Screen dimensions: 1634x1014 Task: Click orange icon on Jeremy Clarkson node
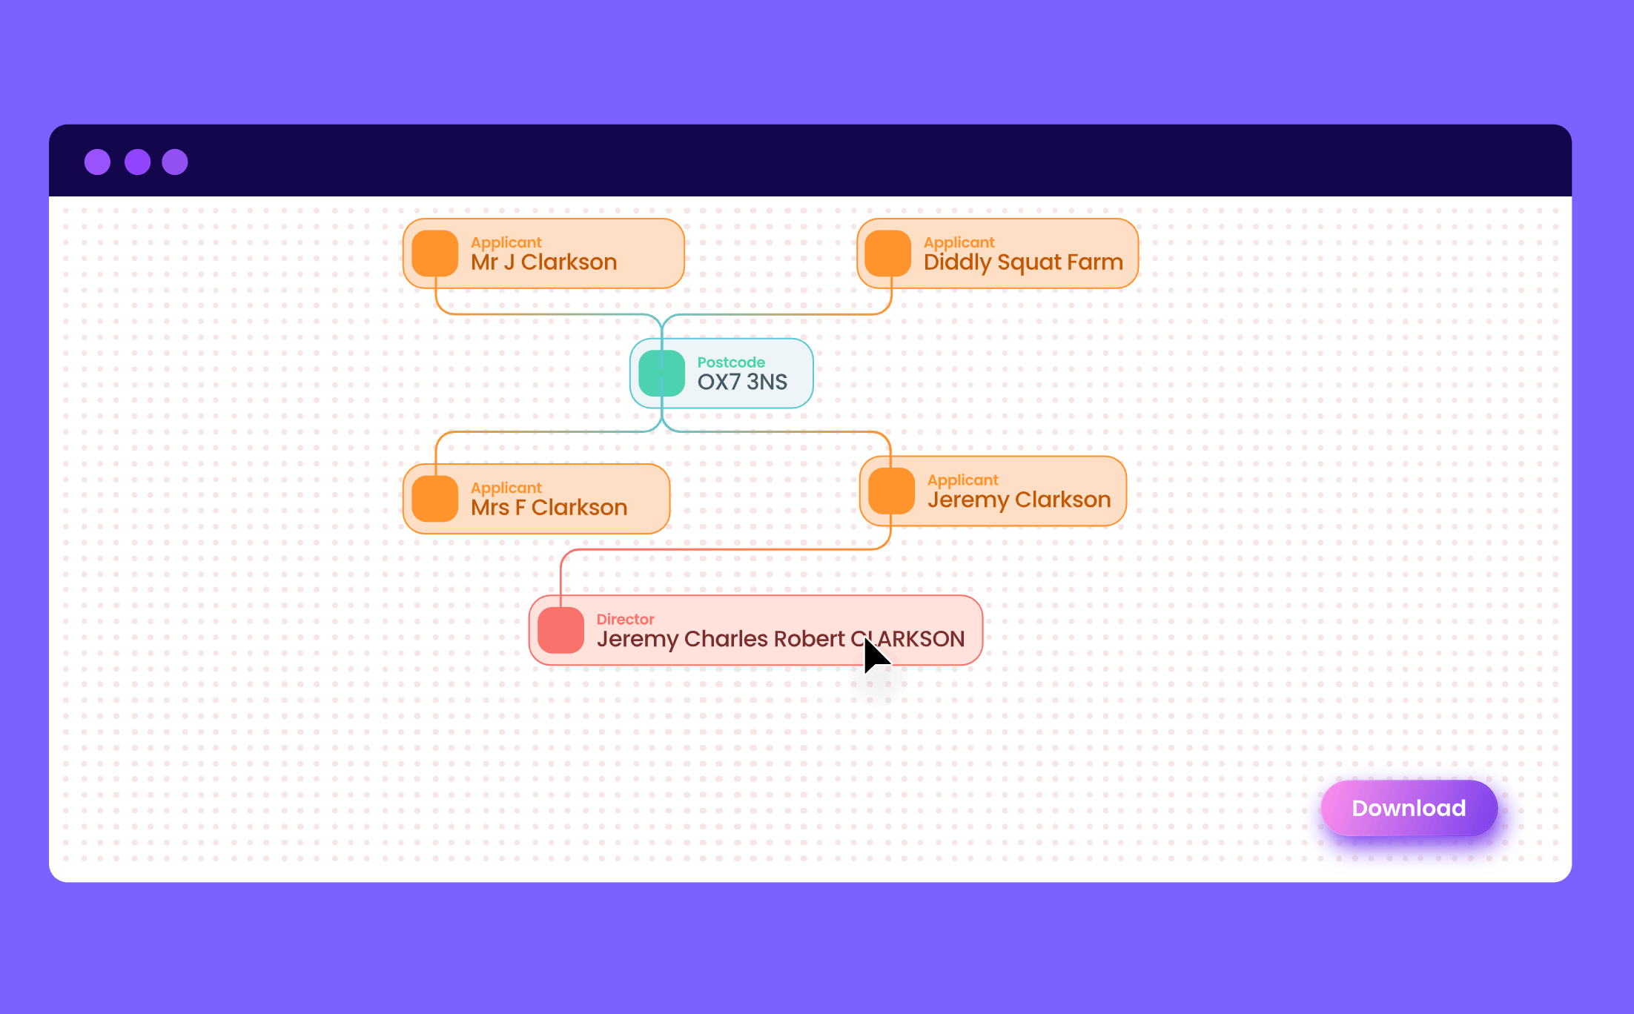click(891, 491)
